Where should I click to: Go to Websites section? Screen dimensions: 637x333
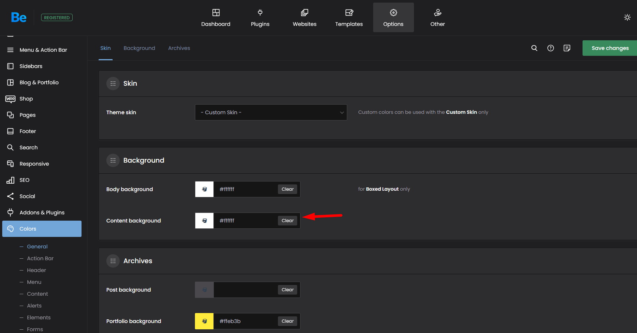pyautogui.click(x=305, y=17)
